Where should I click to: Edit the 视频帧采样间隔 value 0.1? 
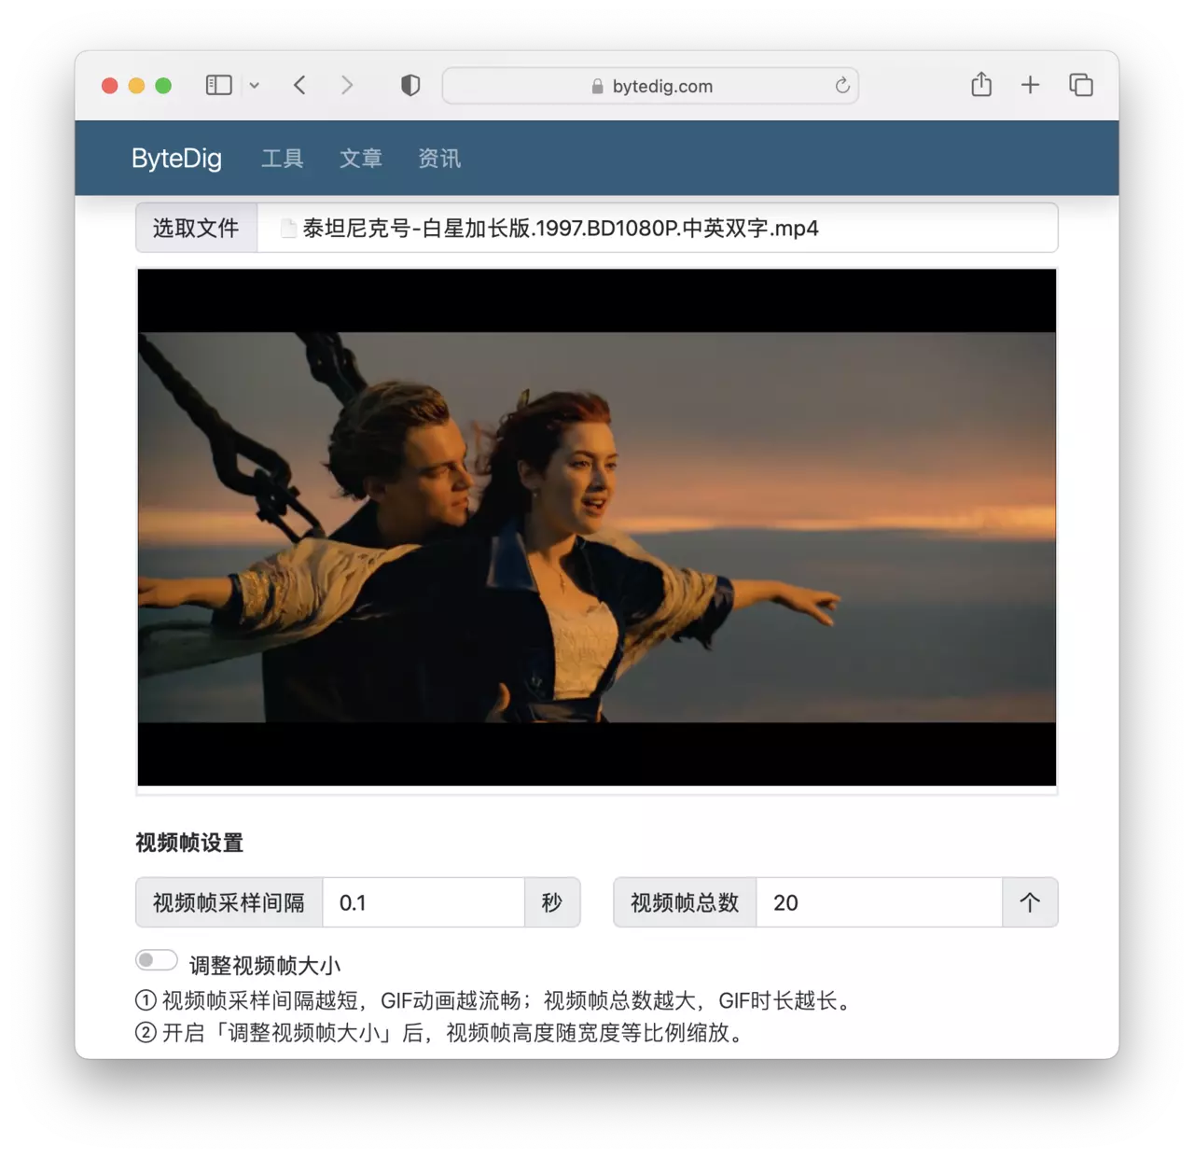click(423, 902)
